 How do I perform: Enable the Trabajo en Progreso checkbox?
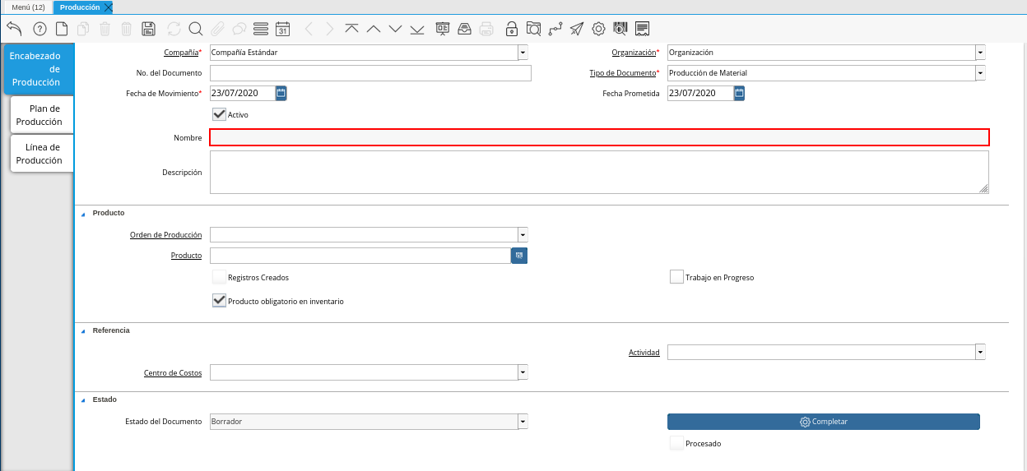click(676, 277)
